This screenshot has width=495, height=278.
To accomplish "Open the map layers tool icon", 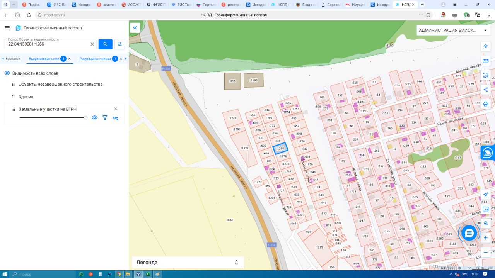I will pos(486,46).
